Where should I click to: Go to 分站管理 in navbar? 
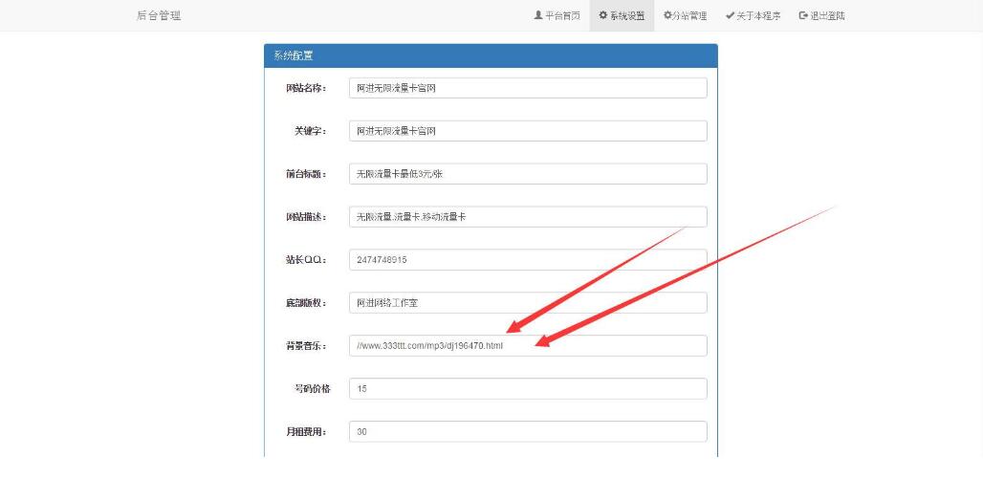pyautogui.click(x=686, y=15)
